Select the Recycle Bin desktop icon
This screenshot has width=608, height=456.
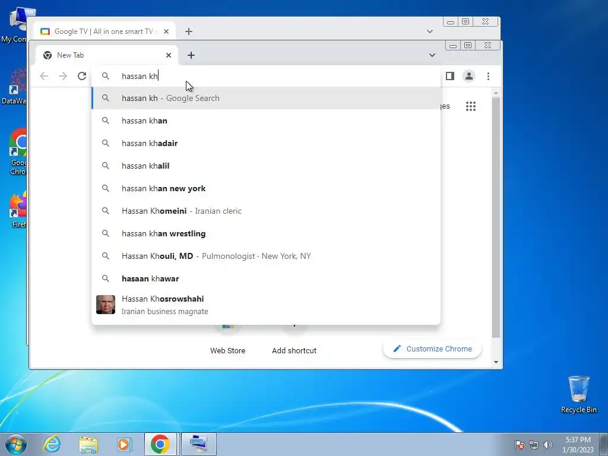point(578,394)
